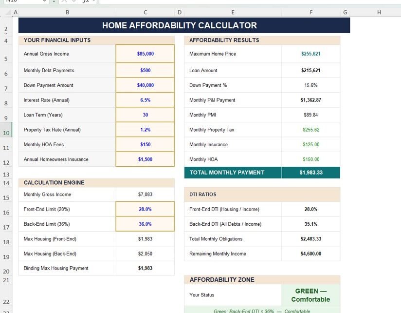Select the Loan Term value 30

click(145, 115)
